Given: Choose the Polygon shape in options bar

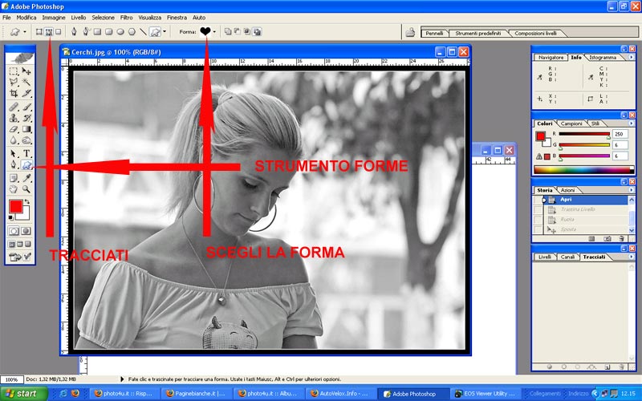Looking at the screenshot, I should click(x=132, y=31).
